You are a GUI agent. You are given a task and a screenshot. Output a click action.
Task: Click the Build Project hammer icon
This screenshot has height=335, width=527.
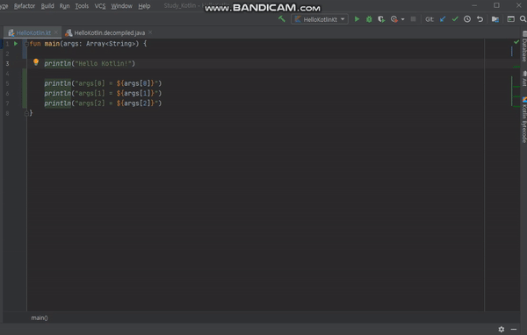tap(282, 19)
